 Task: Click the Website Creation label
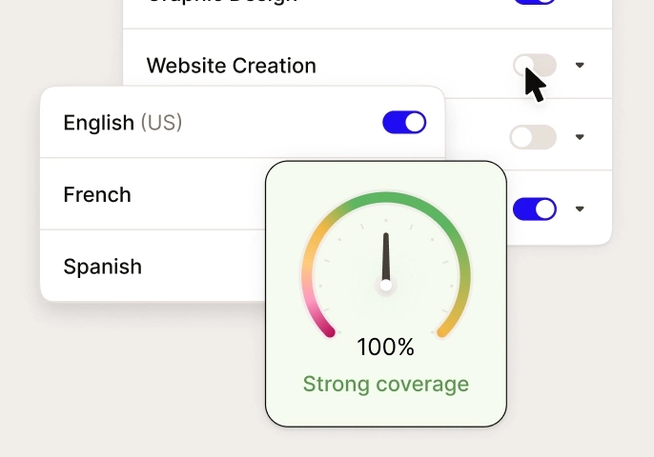[231, 66]
